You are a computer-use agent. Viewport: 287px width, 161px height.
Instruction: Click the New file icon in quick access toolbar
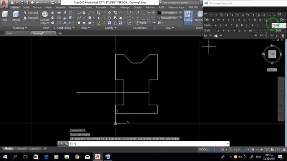click(x=12, y=3)
